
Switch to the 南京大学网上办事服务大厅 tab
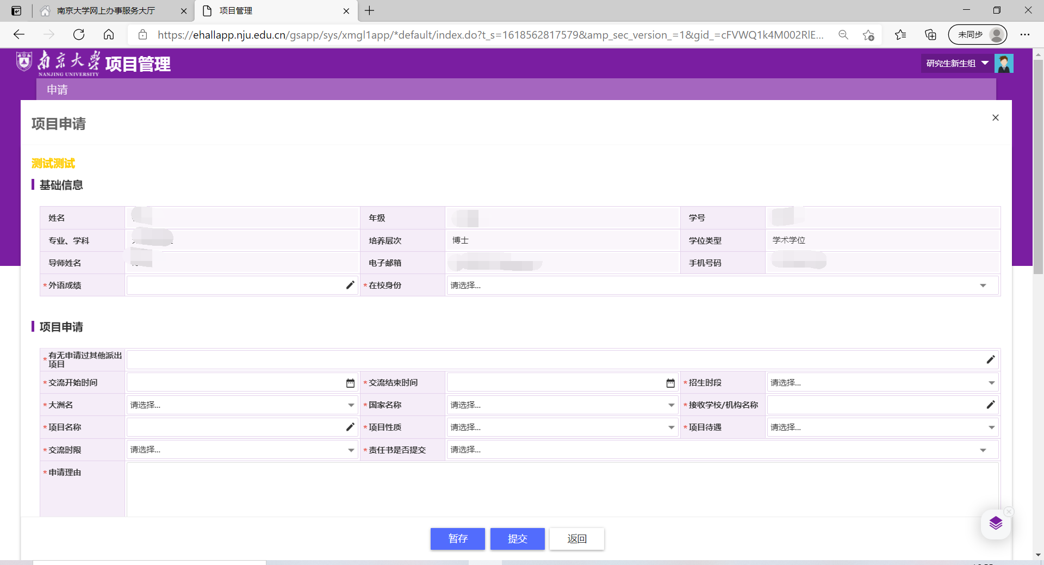click(106, 11)
